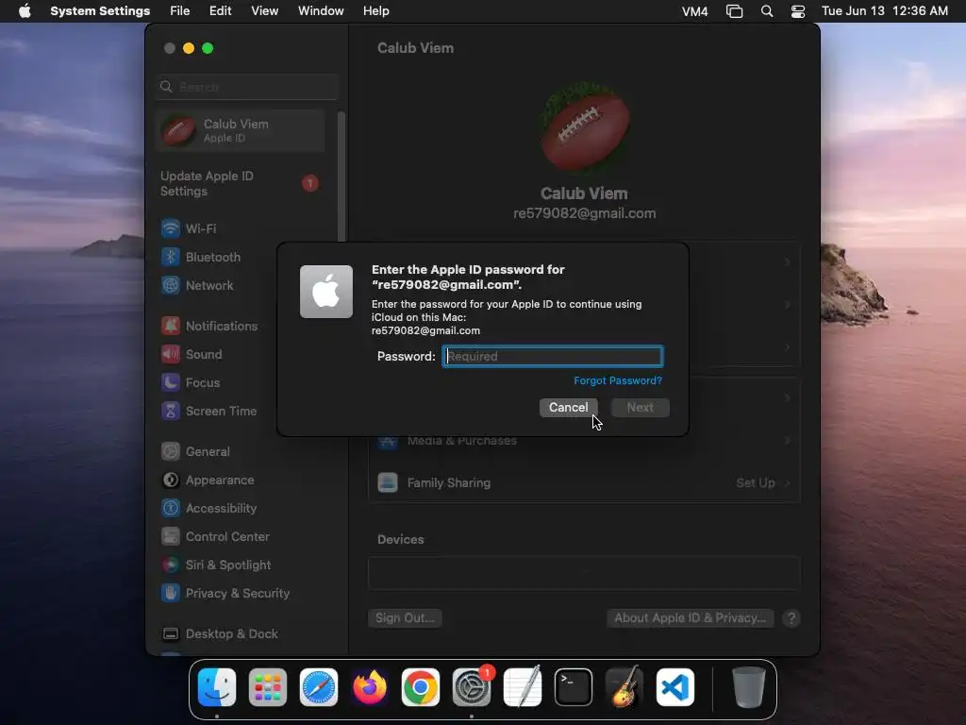Open Safari from the Dock
The height and width of the screenshot is (725, 966).
[319, 687]
